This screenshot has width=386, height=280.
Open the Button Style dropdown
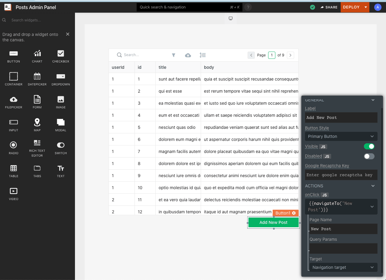(x=341, y=136)
